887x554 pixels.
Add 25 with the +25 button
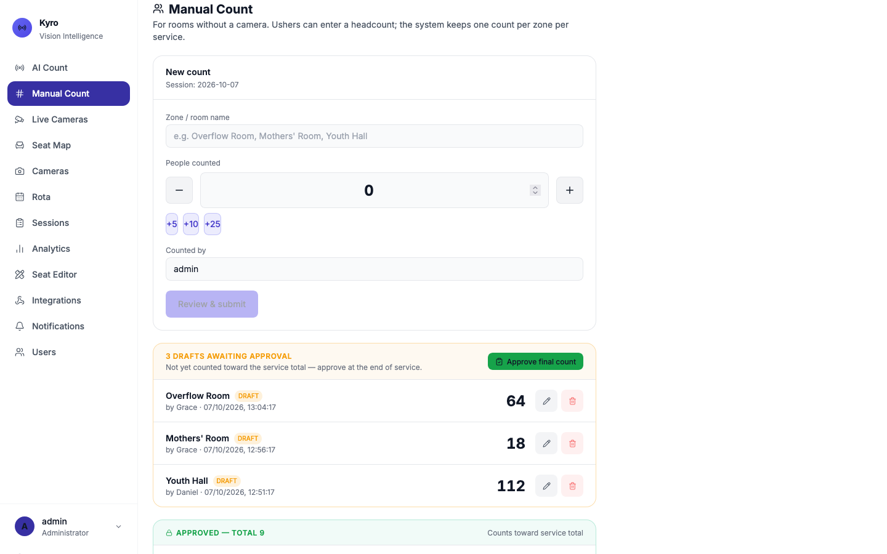pyautogui.click(x=213, y=224)
